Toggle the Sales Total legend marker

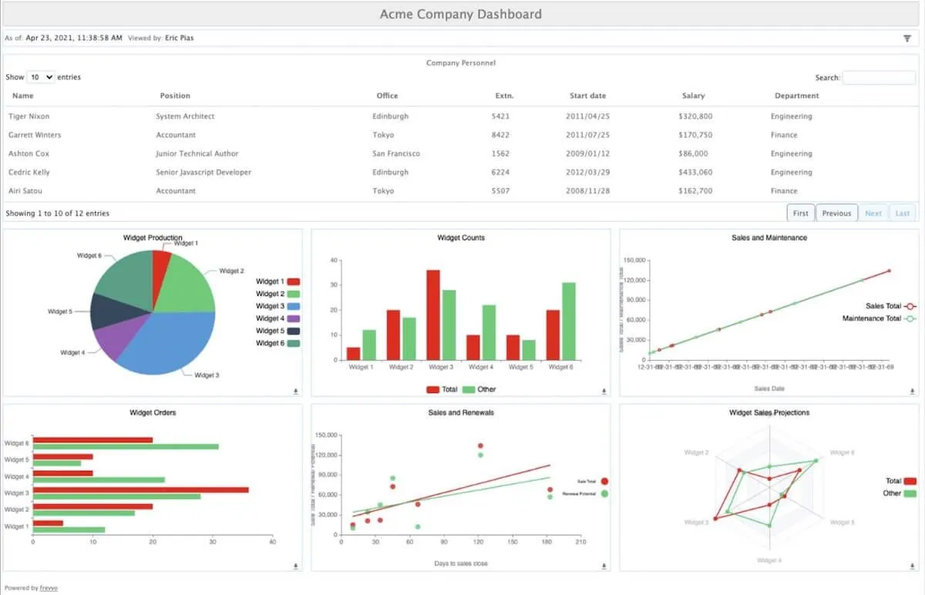point(910,306)
